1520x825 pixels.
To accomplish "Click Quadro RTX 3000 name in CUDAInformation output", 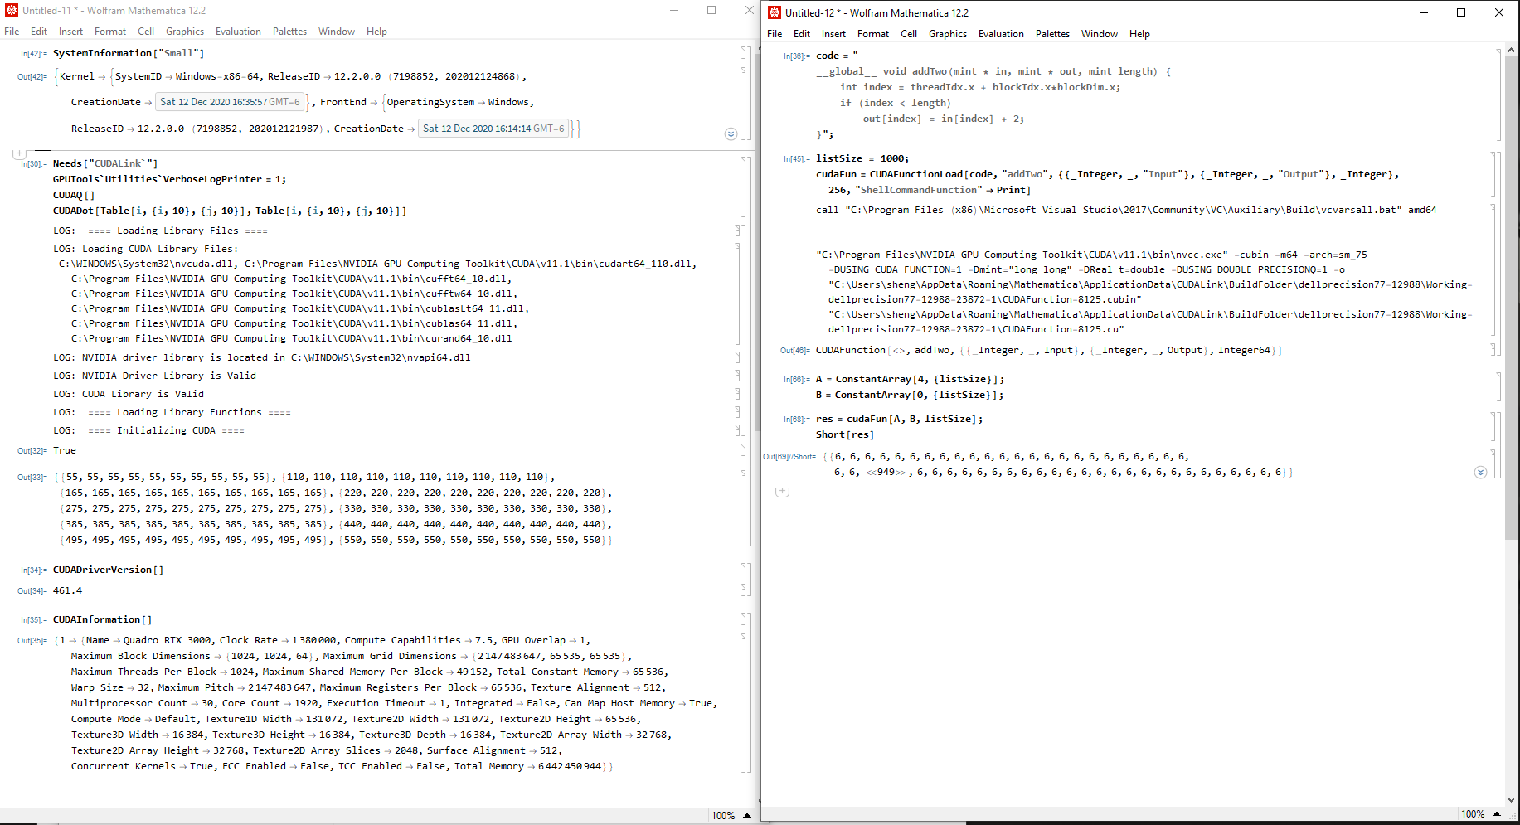I will tap(168, 640).
